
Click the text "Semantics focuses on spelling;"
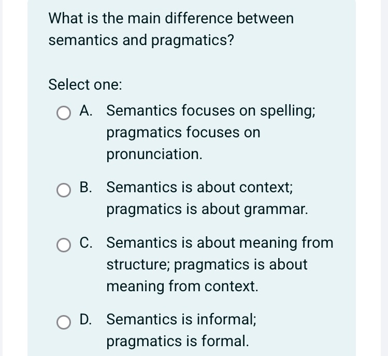pos(211,111)
